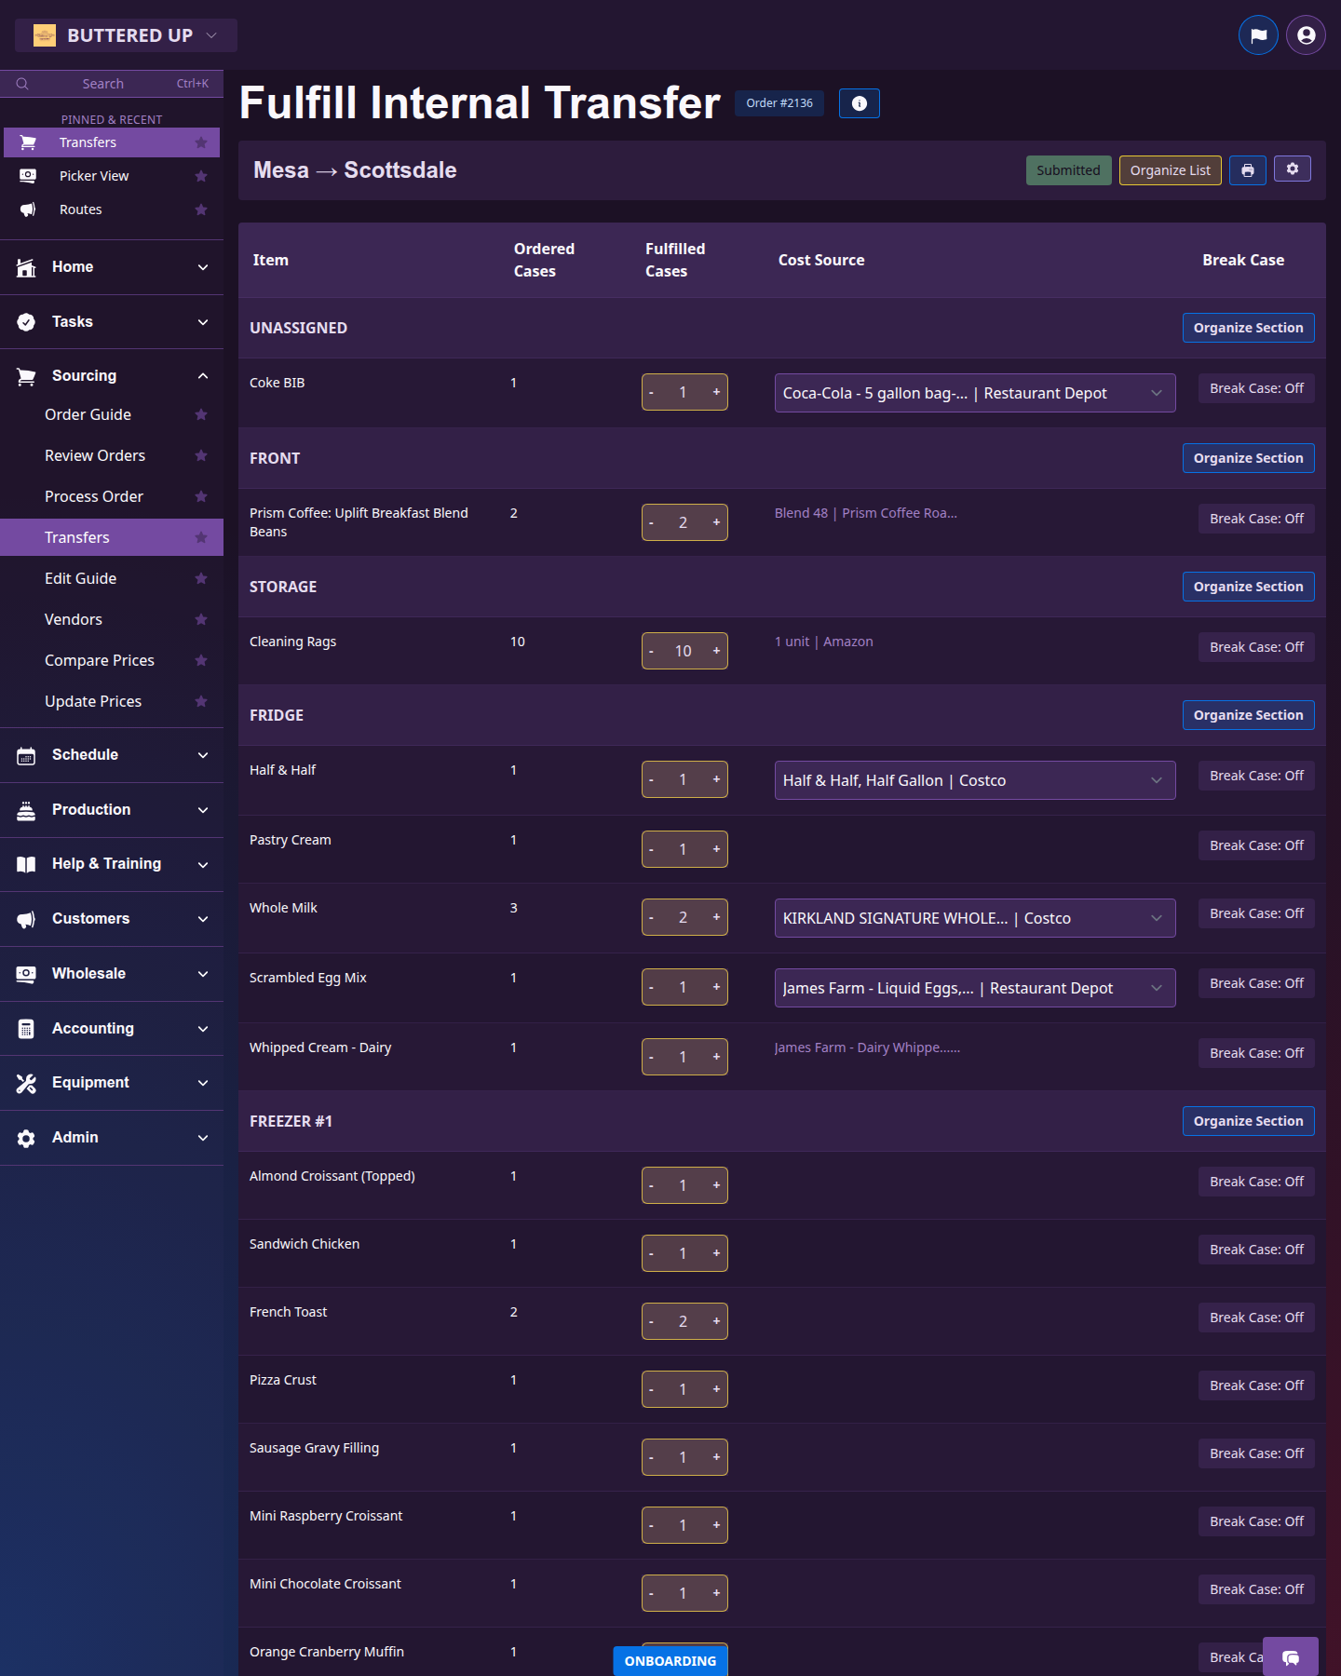
Task: Go to Compare Prices page
Action: click(100, 660)
